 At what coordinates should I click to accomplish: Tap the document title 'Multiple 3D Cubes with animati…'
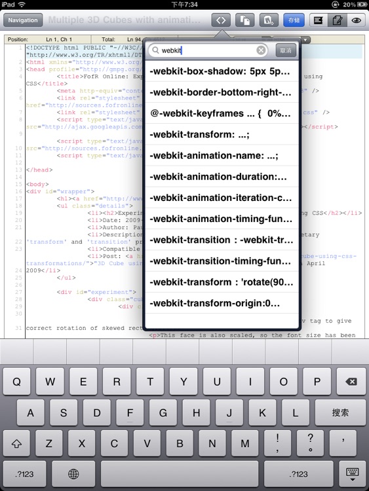tap(125, 20)
